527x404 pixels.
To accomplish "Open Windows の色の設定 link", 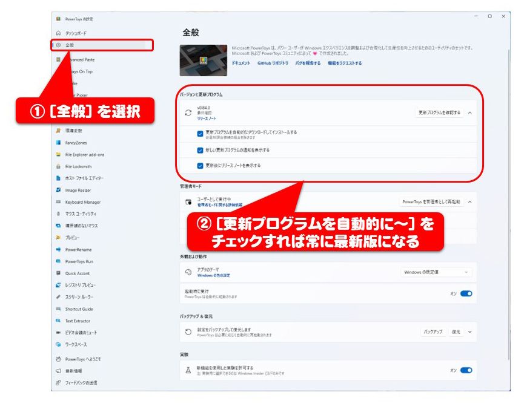I will pos(214,276).
